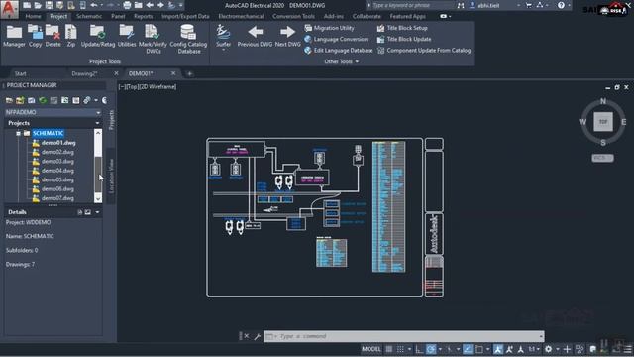Open the viewport controls [-] menu

(121, 86)
